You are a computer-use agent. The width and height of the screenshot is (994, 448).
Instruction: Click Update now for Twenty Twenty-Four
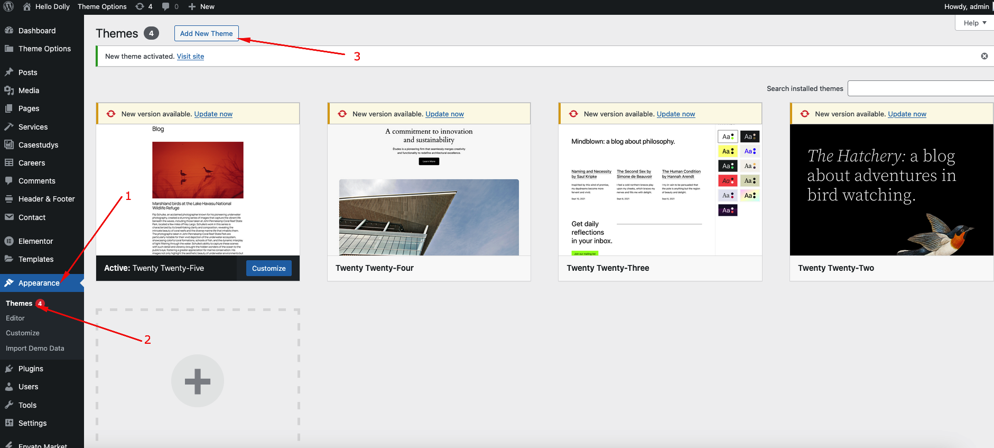click(x=444, y=114)
